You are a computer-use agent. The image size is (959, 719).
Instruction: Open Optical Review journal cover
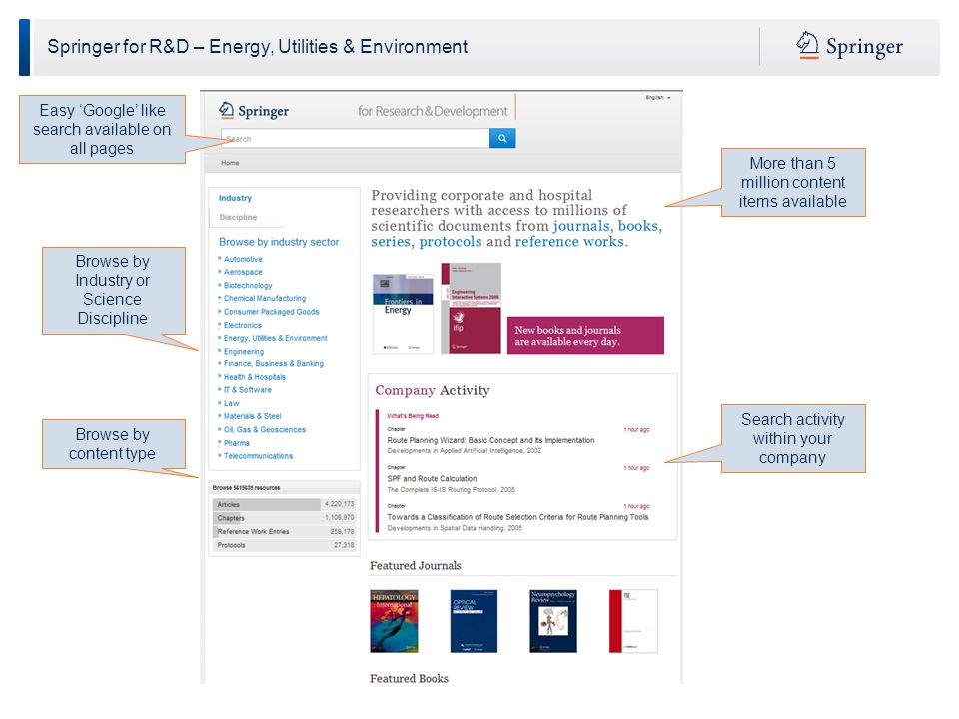tap(474, 621)
